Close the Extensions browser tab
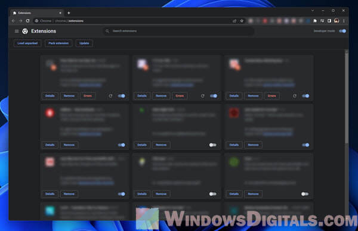 [x=60, y=13]
